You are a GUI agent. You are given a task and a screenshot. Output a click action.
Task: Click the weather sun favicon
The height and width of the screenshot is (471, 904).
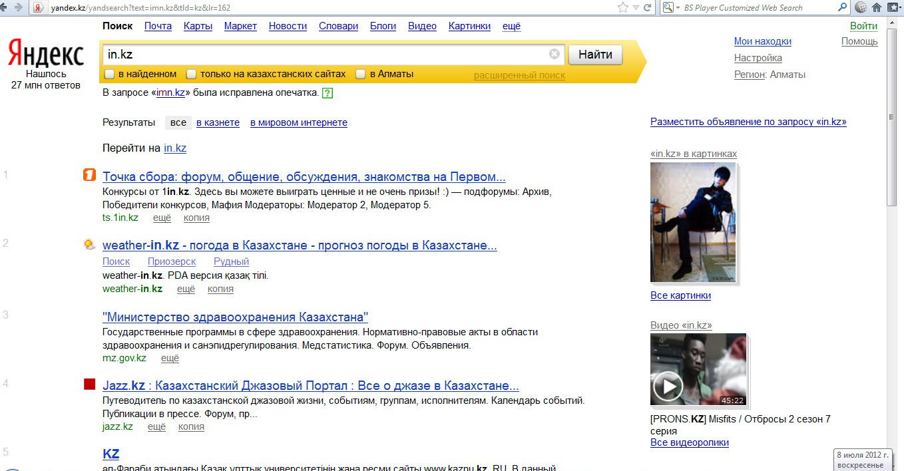click(x=89, y=244)
